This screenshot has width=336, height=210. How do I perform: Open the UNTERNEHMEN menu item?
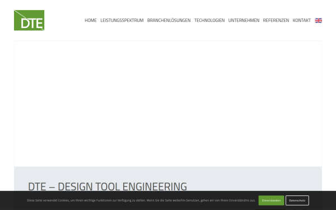point(244,20)
